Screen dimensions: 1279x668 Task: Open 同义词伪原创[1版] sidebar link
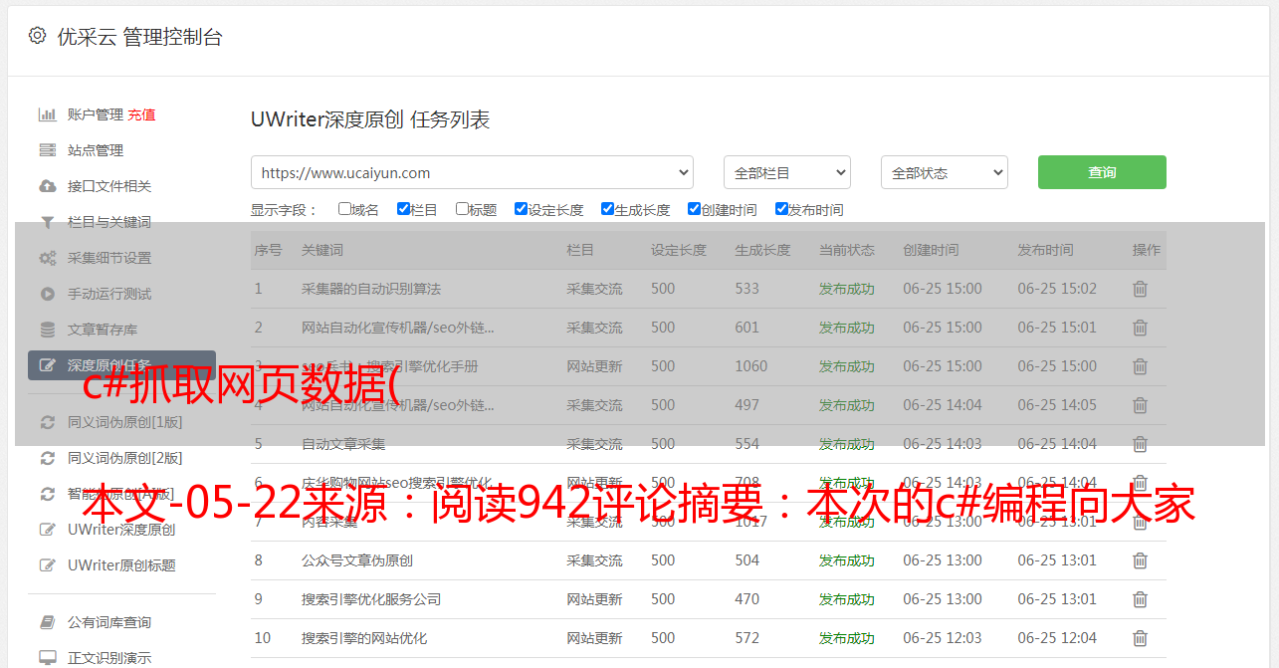(124, 422)
